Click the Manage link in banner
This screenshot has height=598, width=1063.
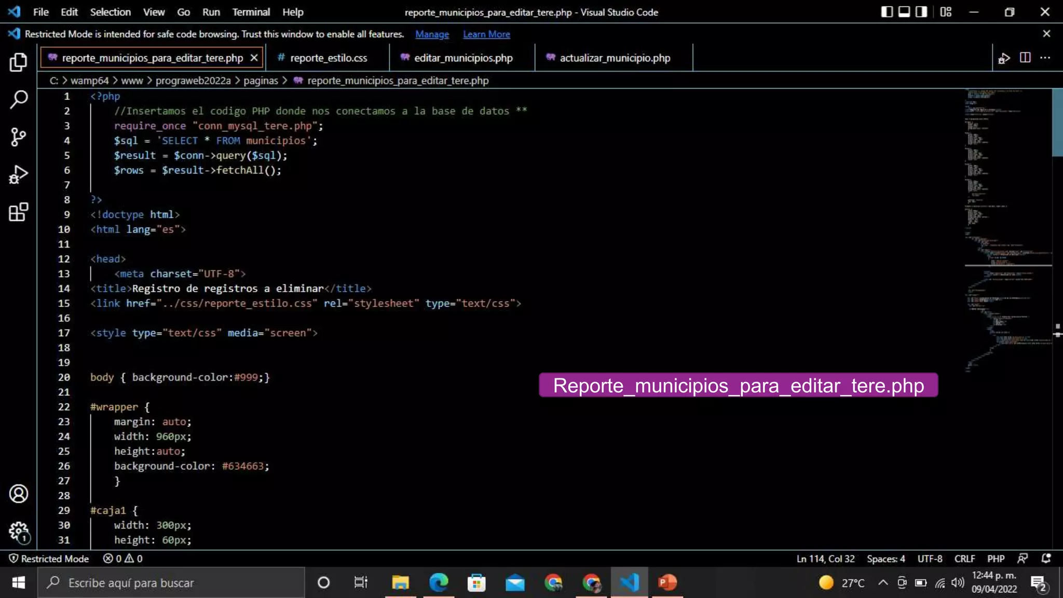(x=432, y=34)
